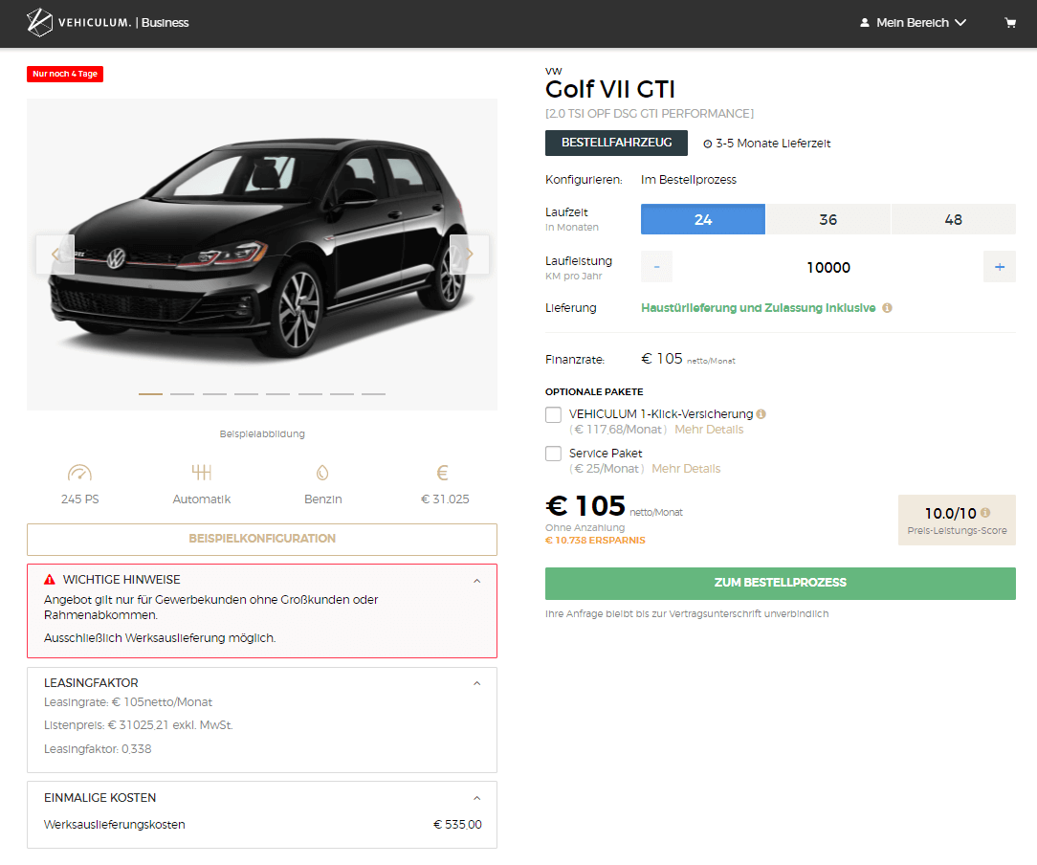Select 24 months Laufzeit
Screen dimensions: 1037x865
point(703,219)
